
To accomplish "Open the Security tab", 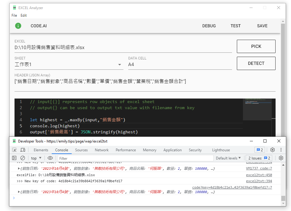I will click(x=195, y=150).
